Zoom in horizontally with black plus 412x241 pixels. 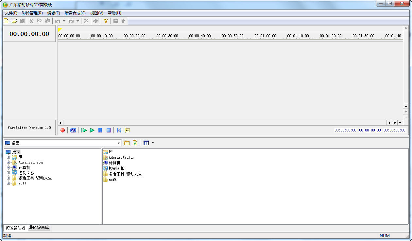(395, 123)
